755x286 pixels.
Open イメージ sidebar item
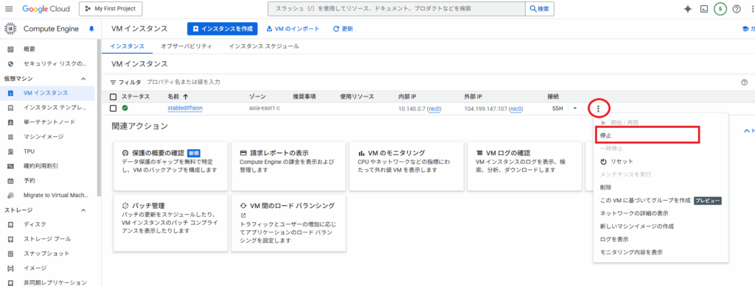click(35, 268)
